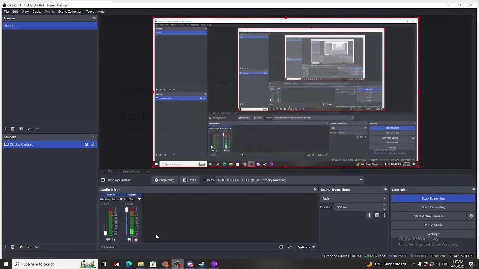Open Windows Task View from the taskbar
The width and height of the screenshot is (479, 269).
click(104, 264)
